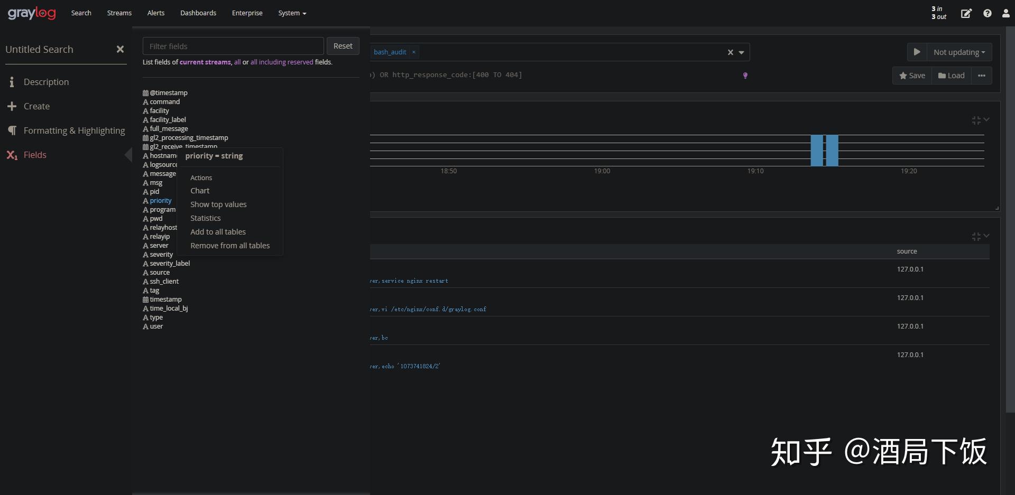1015x495 pixels.
Task: Click the search query input field
Action: [555, 75]
